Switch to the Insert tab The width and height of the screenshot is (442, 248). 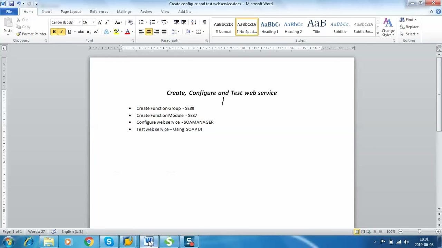47,12
